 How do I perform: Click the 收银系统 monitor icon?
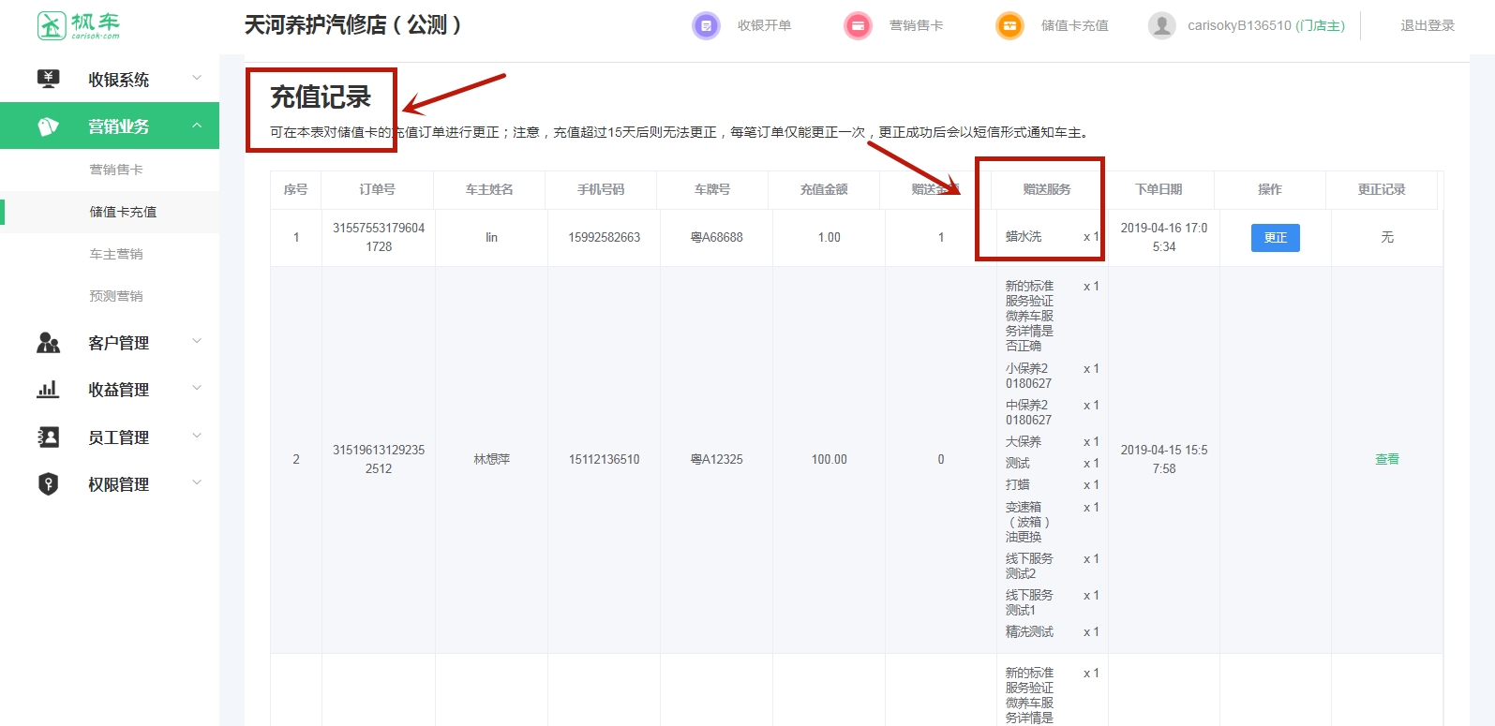(48, 80)
